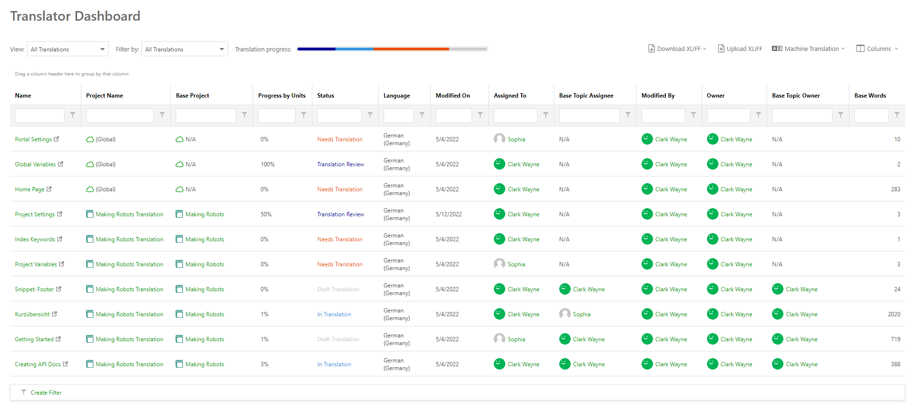Open Kurzübersicht external link icon
Screen dimensions: 911x410
pyautogui.click(x=54, y=314)
